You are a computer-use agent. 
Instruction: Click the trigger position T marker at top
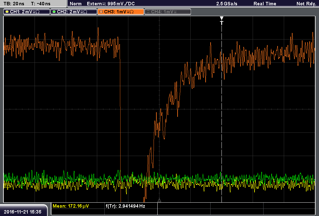pos(221,21)
